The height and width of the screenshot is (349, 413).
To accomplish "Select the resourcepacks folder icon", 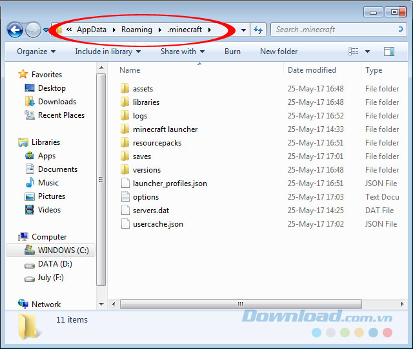I will coord(125,143).
